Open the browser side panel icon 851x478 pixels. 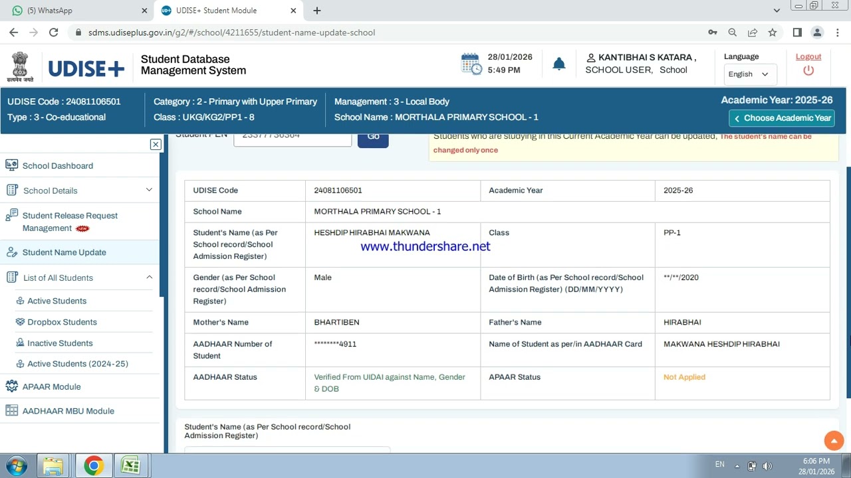click(x=797, y=32)
